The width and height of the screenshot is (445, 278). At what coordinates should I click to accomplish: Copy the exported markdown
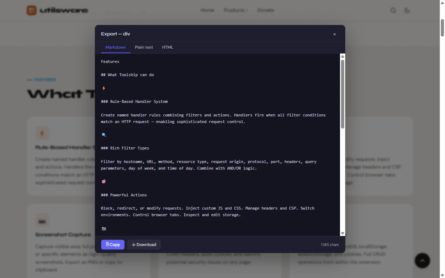pyautogui.click(x=113, y=245)
